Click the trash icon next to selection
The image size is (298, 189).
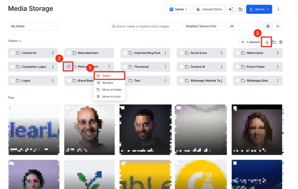pyautogui.click(x=281, y=42)
